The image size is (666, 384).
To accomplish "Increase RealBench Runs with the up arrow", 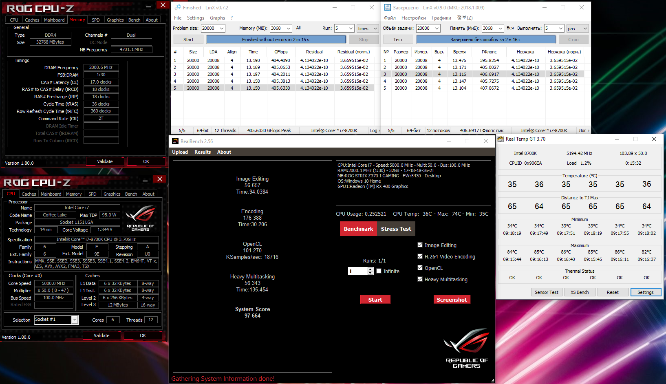I will [370, 269].
